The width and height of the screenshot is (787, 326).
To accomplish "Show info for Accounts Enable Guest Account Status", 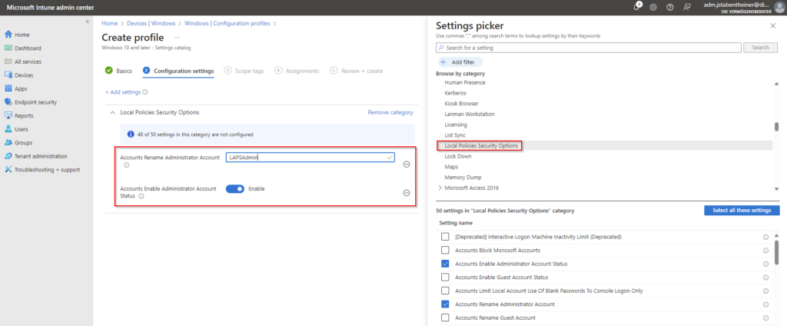I will point(765,278).
